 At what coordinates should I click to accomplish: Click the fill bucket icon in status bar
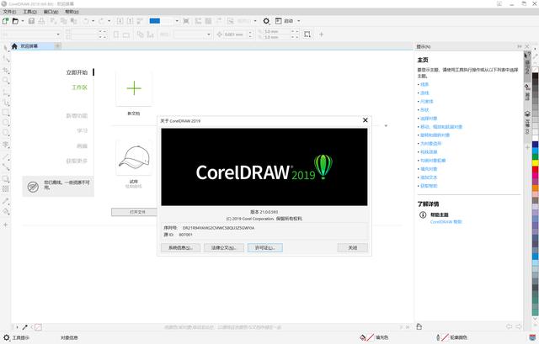point(363,337)
